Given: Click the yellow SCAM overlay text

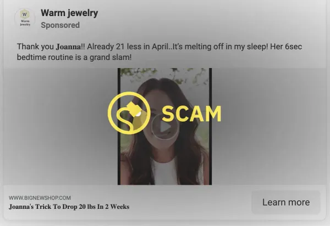Looking at the screenshot, I should coord(191,114).
